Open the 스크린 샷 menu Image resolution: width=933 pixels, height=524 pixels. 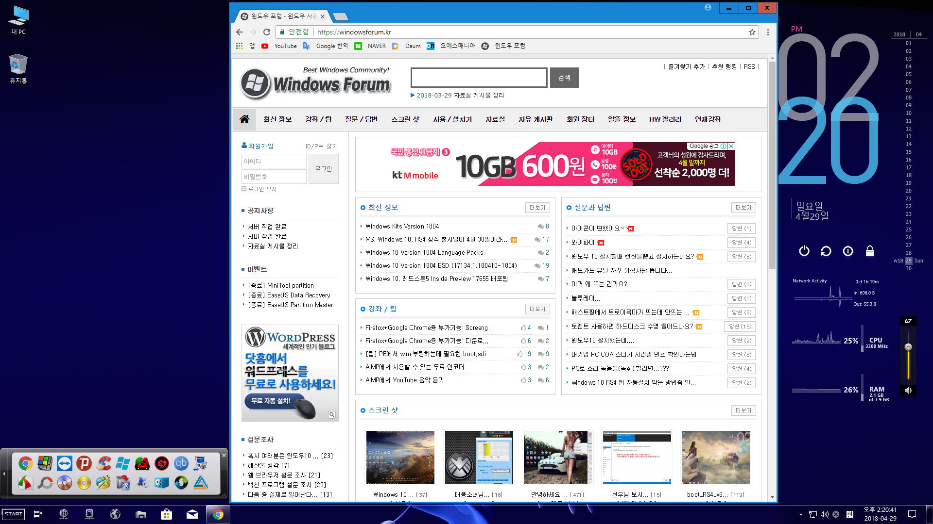coord(405,119)
